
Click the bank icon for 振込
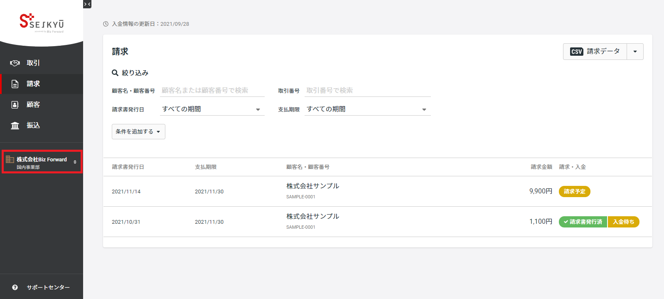[15, 125]
